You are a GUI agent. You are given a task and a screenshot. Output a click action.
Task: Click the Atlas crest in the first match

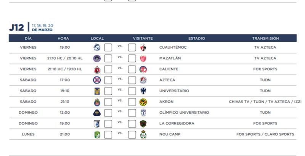143,48
